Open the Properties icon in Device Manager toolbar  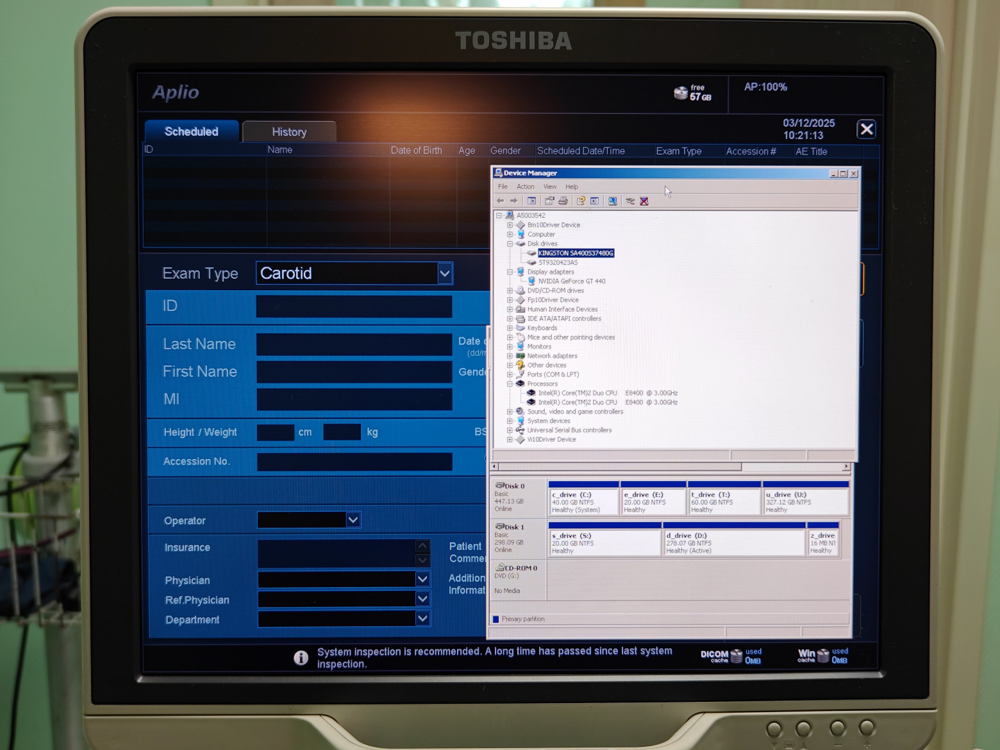(549, 201)
